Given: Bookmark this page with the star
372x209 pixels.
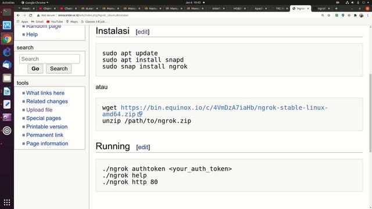Looking at the screenshot, I should click(x=329, y=15).
